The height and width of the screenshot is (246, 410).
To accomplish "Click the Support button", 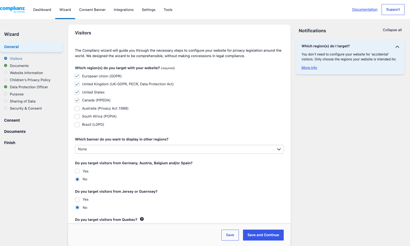I will (x=393, y=10).
